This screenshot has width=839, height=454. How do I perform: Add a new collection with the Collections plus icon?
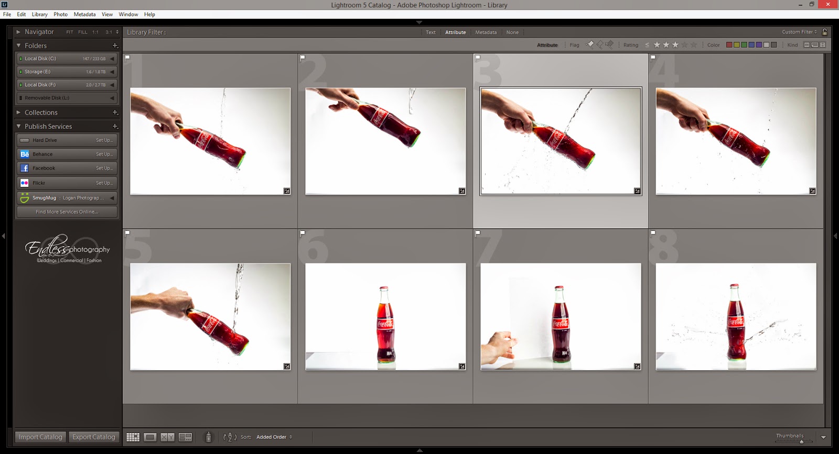[115, 113]
